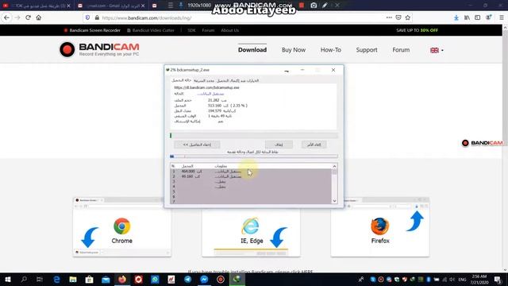The height and width of the screenshot is (286, 508).
Task: Select the Internet Download Manager taskbar icon
Action: pos(237,279)
